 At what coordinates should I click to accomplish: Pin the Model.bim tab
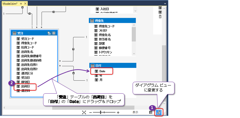click(x=21, y=4)
